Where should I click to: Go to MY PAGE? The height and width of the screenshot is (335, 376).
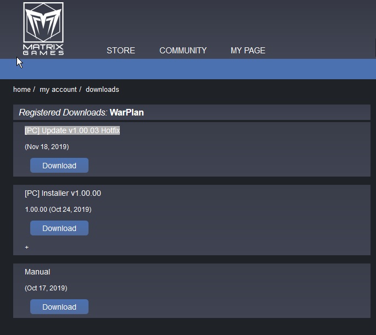pyautogui.click(x=248, y=51)
